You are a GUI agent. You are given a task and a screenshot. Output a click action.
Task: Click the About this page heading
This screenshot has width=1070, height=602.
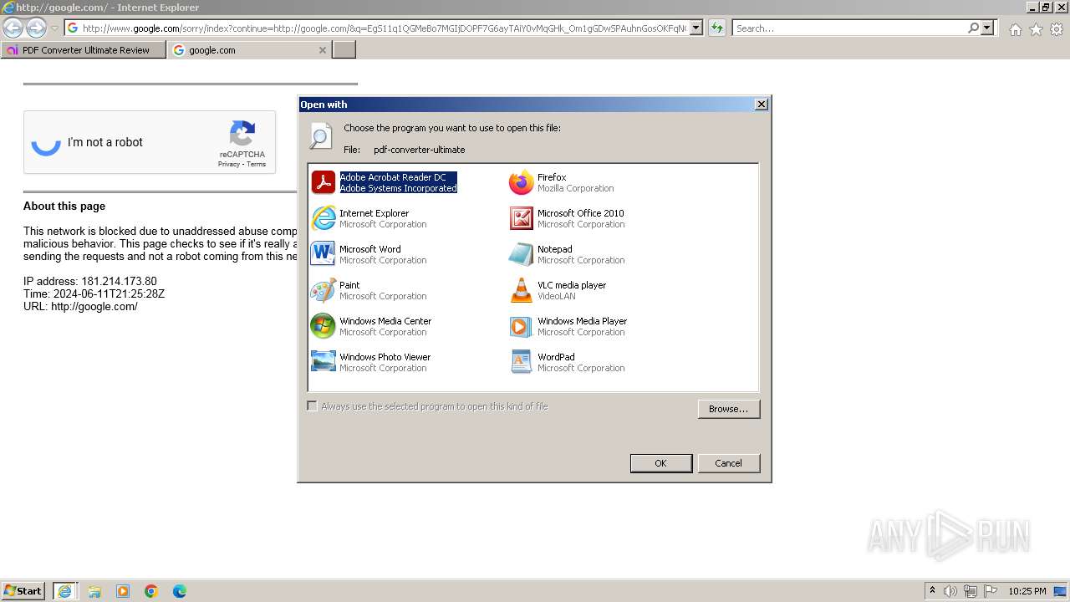[x=64, y=206]
